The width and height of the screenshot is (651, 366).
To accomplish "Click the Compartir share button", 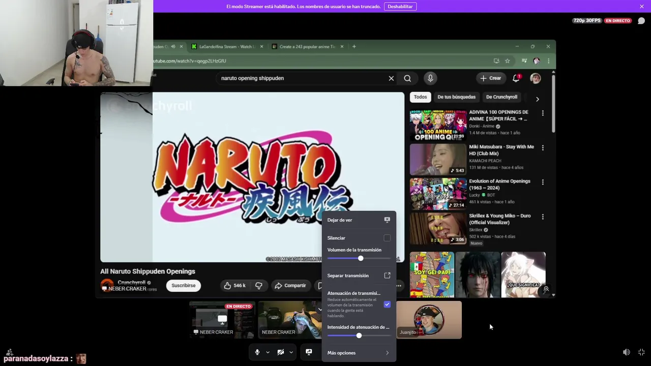I will [290, 286].
